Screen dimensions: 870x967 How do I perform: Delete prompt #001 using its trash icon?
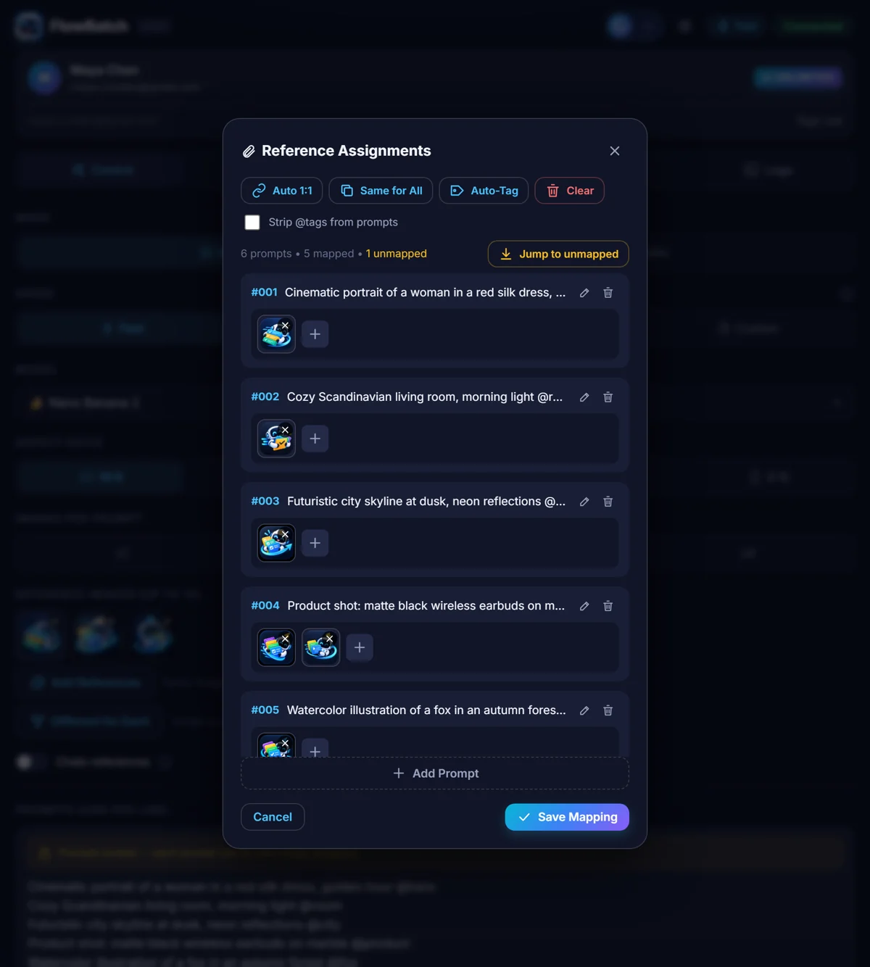coord(608,293)
